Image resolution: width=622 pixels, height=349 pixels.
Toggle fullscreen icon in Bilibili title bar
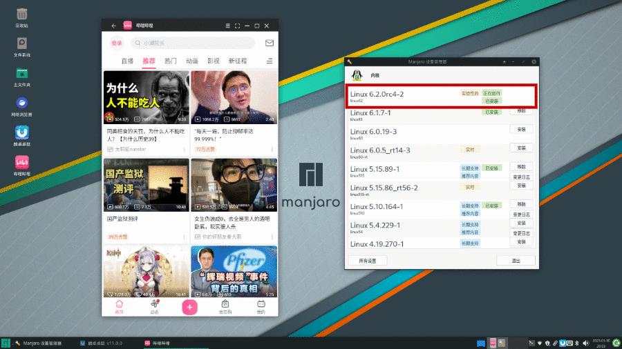click(x=237, y=26)
